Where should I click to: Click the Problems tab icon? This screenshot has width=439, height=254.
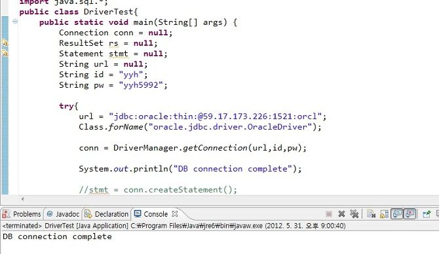[x=6, y=214]
